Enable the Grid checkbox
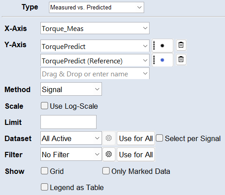This screenshot has height=195, width=225. pos(44,171)
